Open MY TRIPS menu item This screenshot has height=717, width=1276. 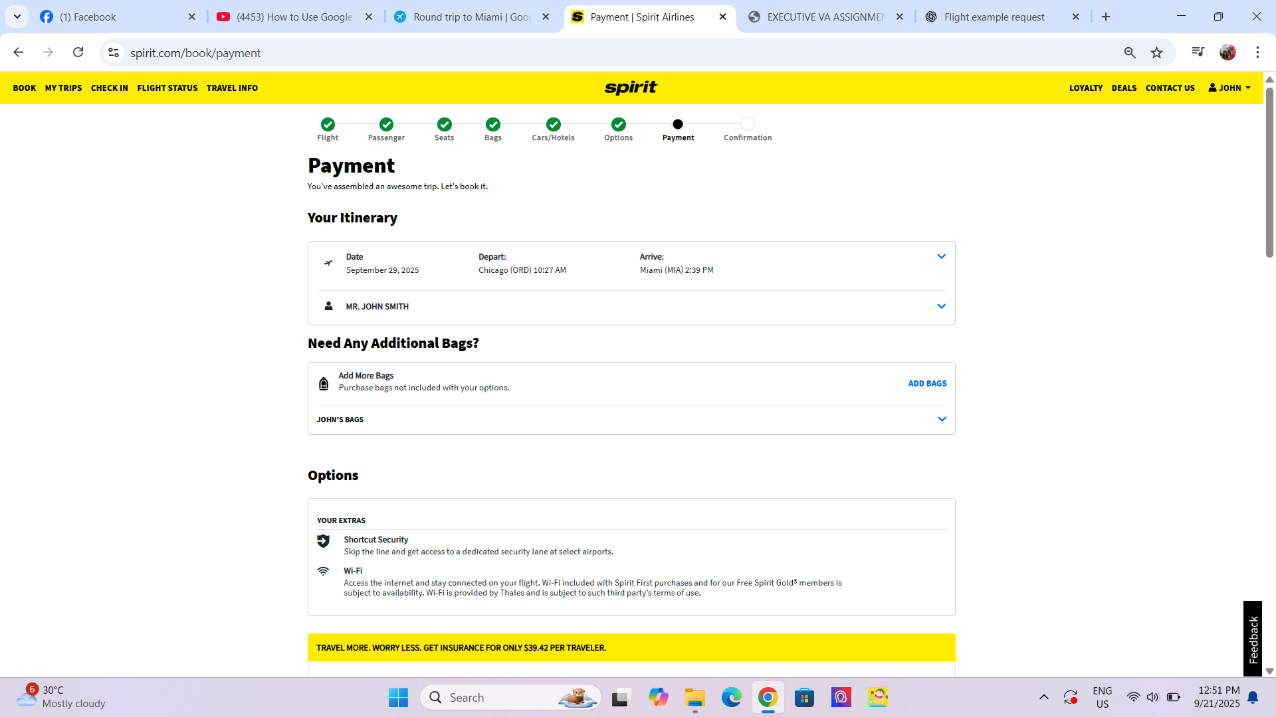[x=63, y=88]
